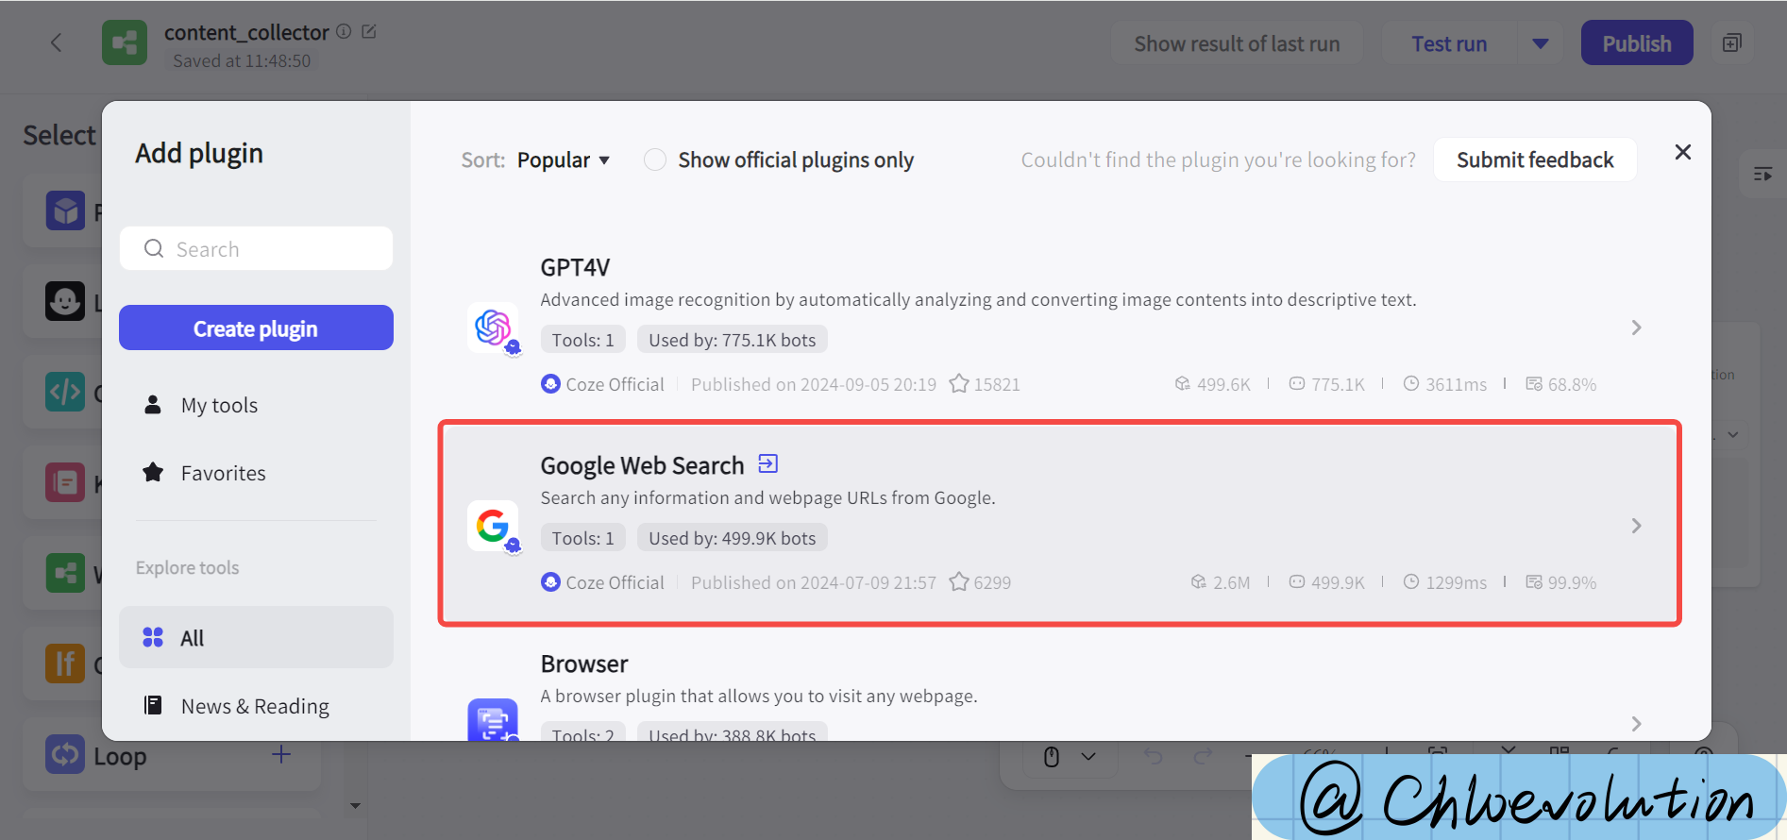The width and height of the screenshot is (1787, 840).
Task: Toggle the panel icon at the right edge
Action: click(1762, 175)
